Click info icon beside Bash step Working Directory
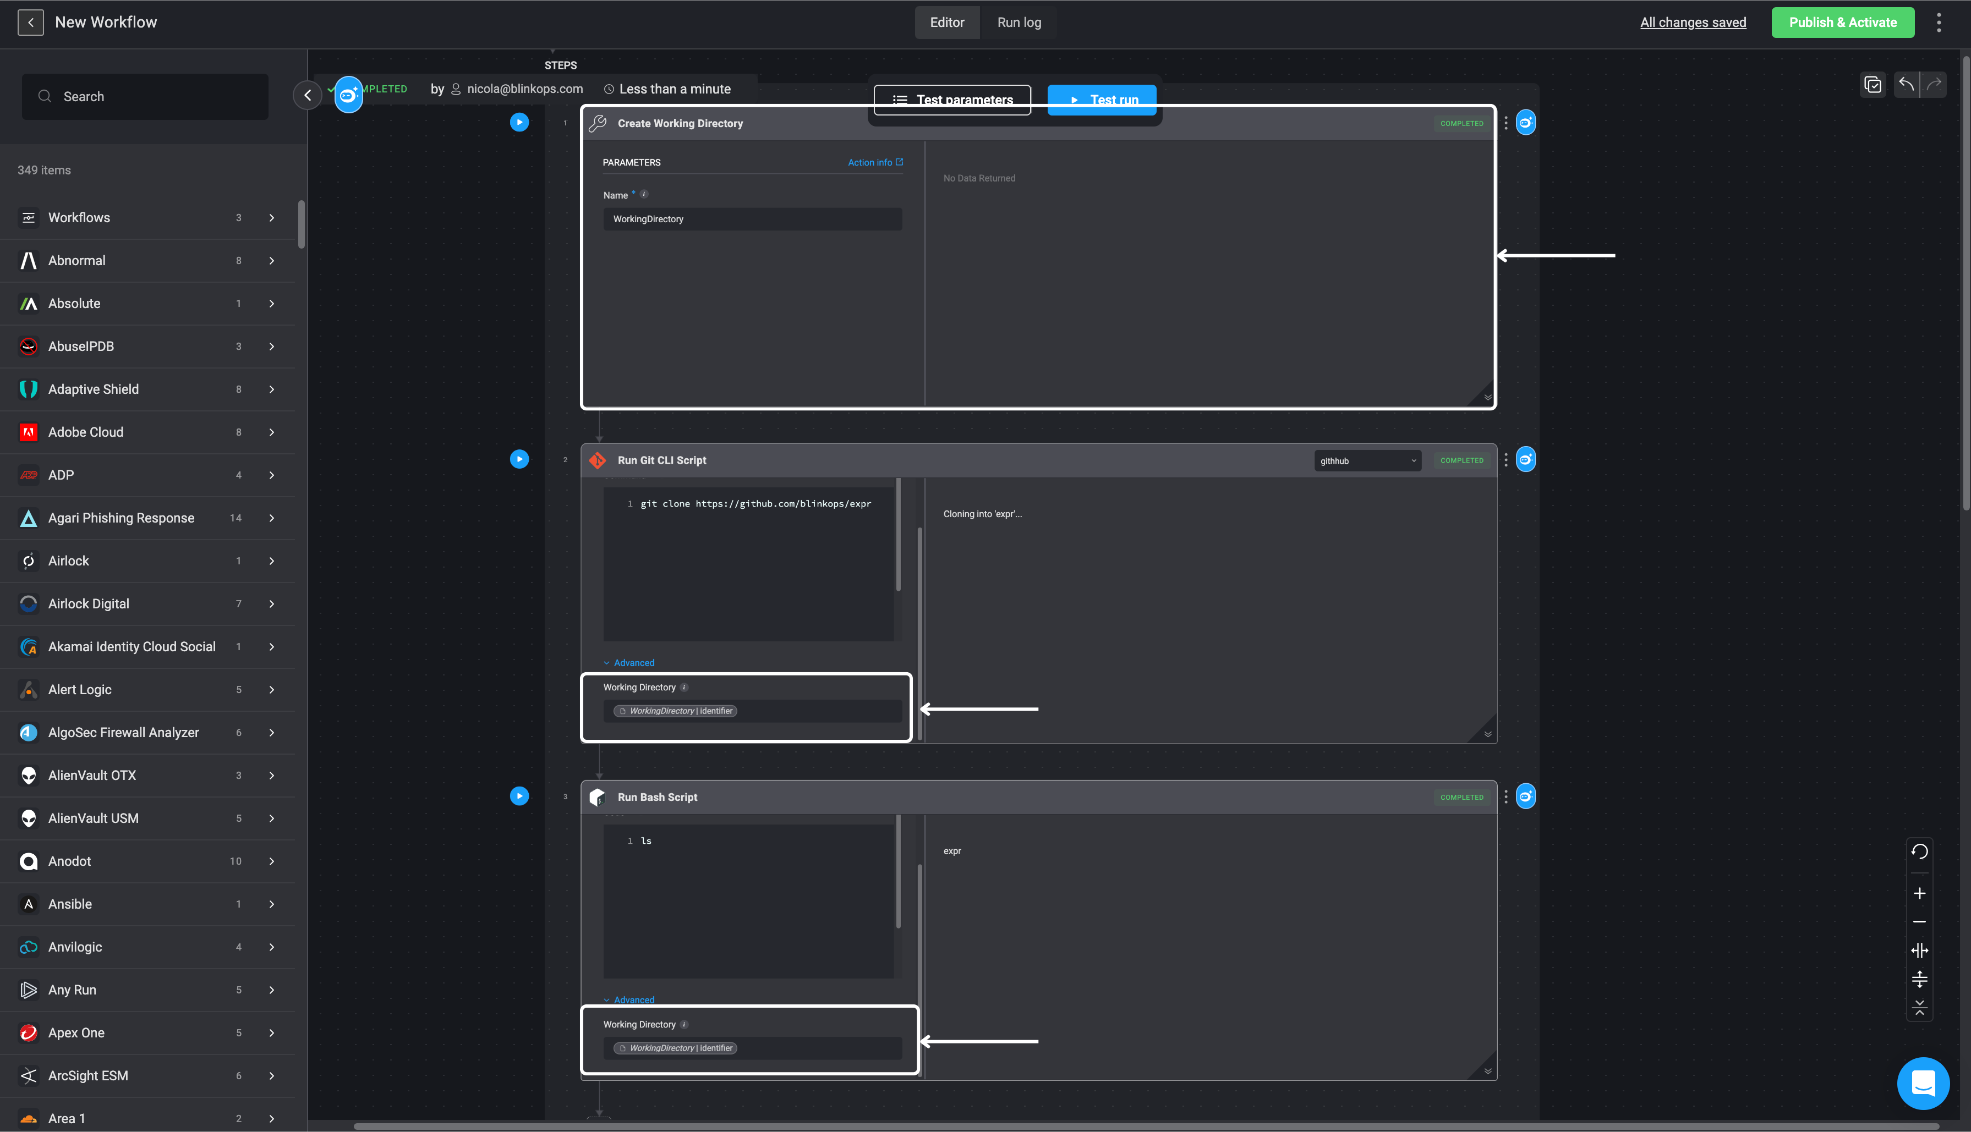This screenshot has height=1132, width=1971. 684,1024
